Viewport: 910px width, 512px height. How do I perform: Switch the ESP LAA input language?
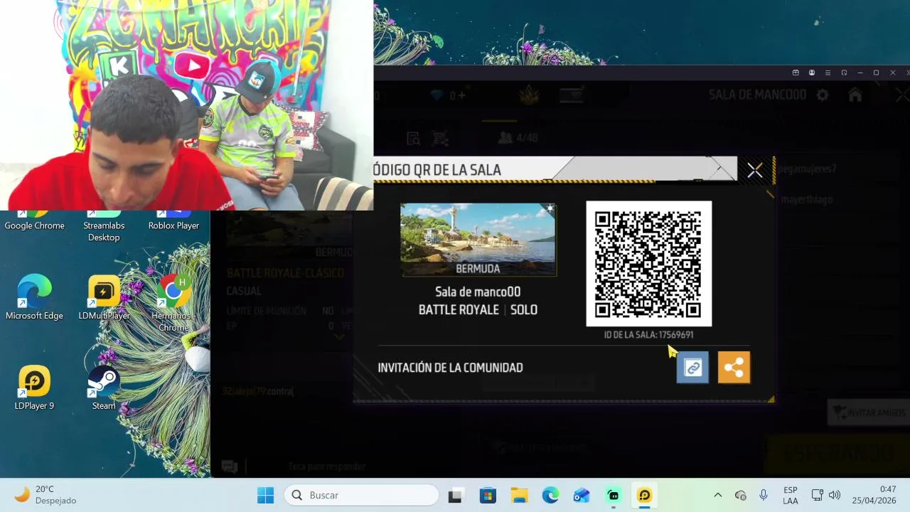pos(790,495)
